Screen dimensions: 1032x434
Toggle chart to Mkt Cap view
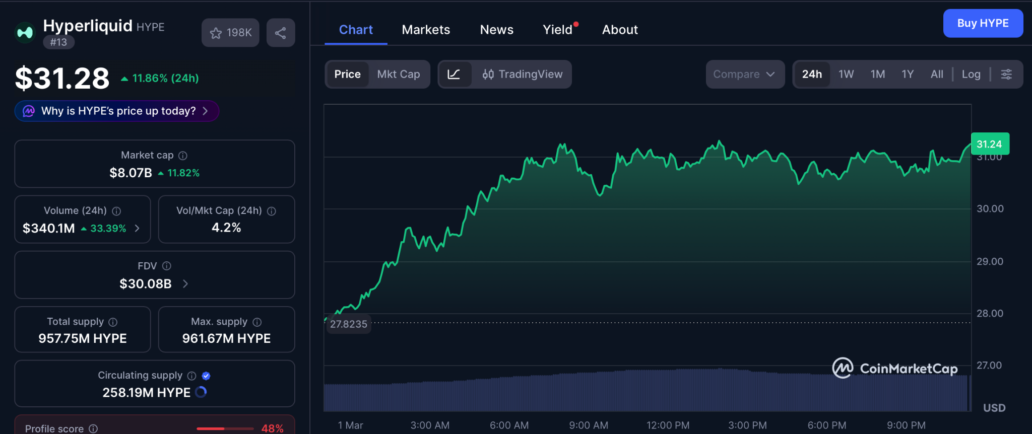[x=399, y=75]
